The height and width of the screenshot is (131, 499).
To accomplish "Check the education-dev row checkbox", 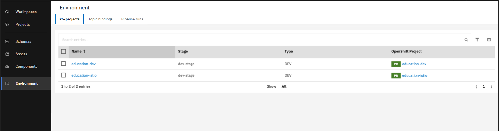I will tap(63, 64).
